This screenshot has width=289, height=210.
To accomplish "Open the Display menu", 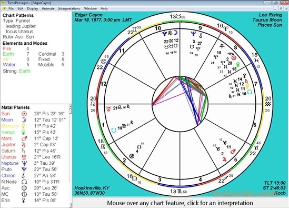I will click(x=33, y=8).
